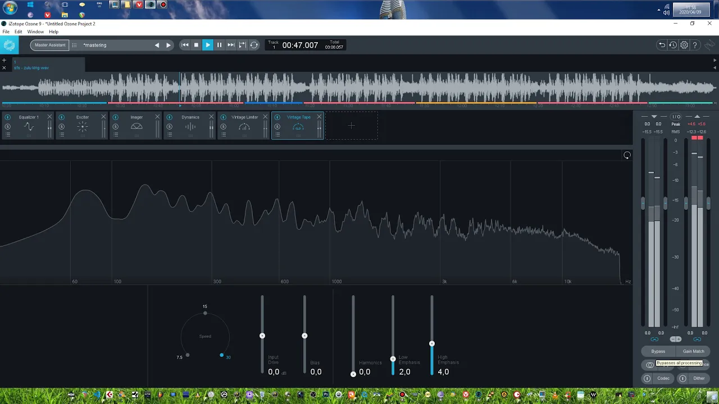Image resolution: width=719 pixels, height=404 pixels.
Task: Add a module using the empty plus slot
Action: [352, 126]
